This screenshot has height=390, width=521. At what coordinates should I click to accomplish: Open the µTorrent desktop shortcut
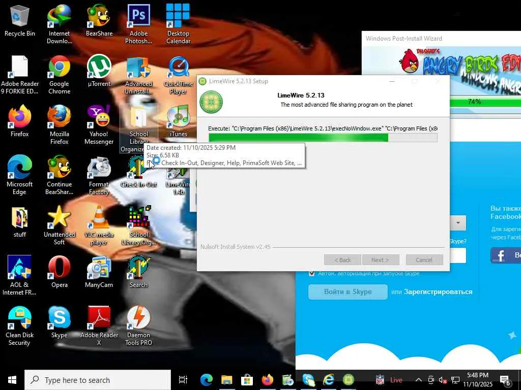pyautogui.click(x=99, y=71)
